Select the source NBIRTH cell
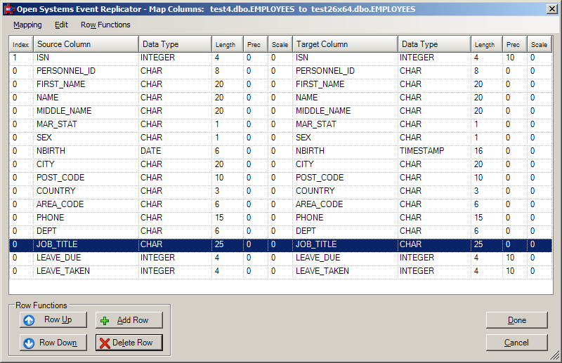562x363 pixels. pyautogui.click(x=86, y=151)
